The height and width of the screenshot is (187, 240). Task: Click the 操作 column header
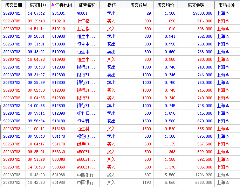pos(111,5)
